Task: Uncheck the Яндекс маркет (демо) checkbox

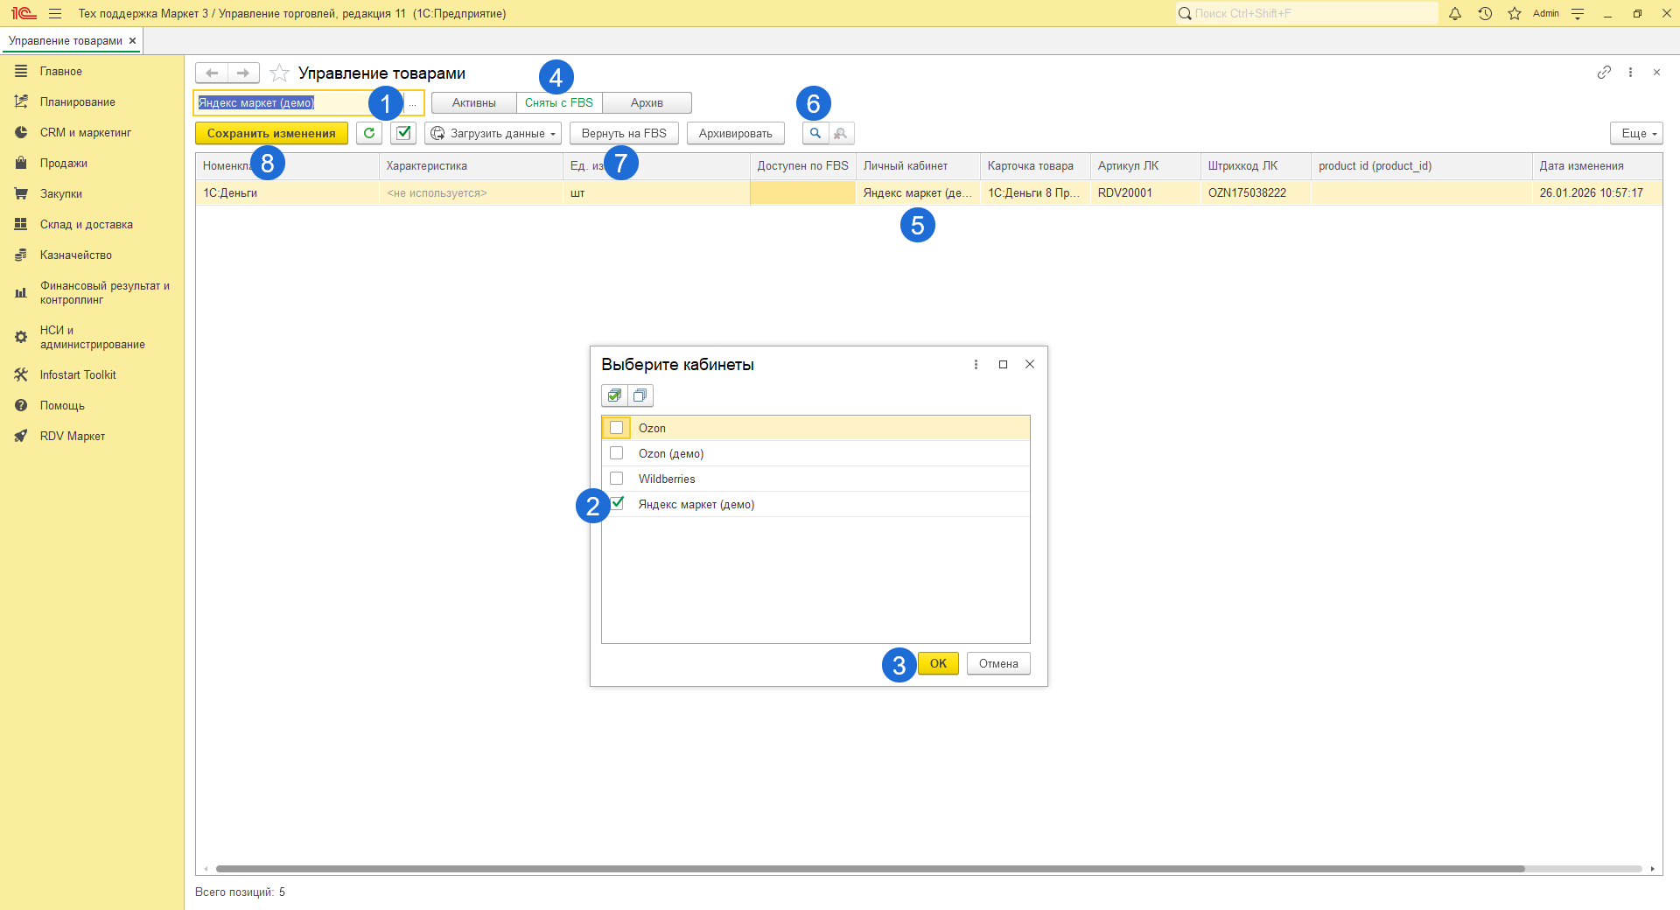Action: (x=618, y=503)
